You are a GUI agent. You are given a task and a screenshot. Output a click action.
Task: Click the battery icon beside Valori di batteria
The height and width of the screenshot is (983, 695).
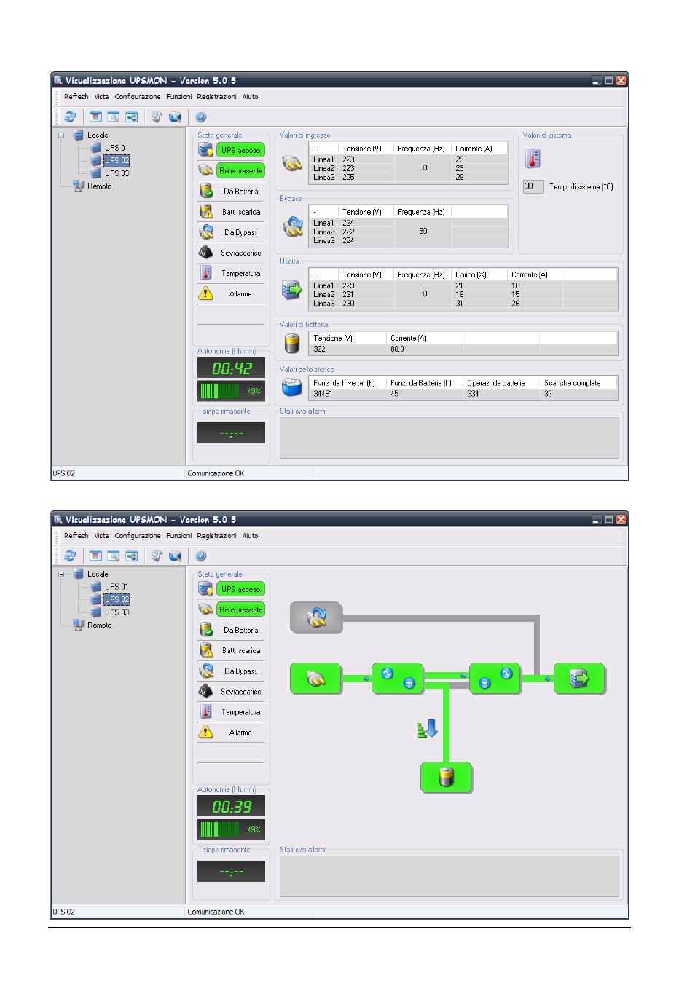(292, 343)
